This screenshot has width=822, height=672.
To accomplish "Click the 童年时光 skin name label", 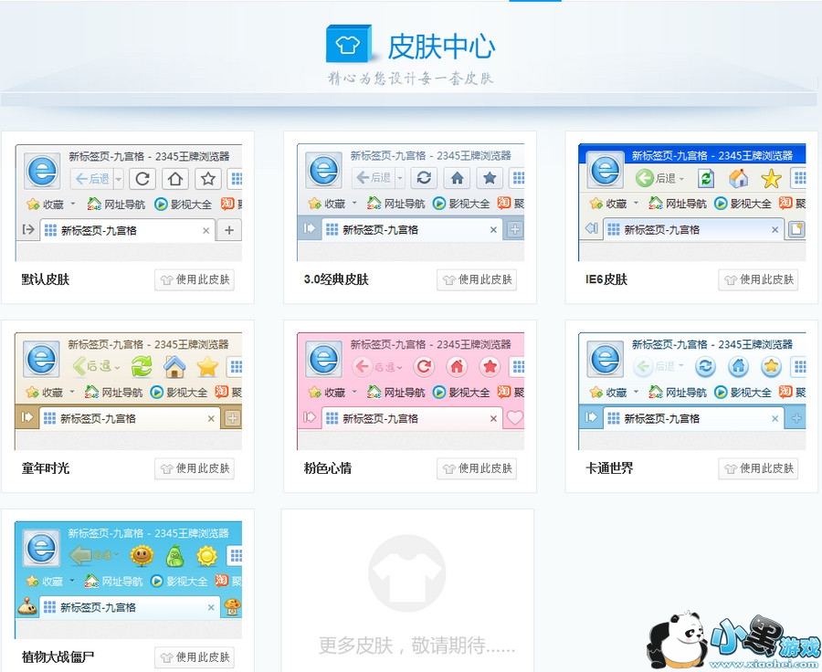I will [46, 468].
